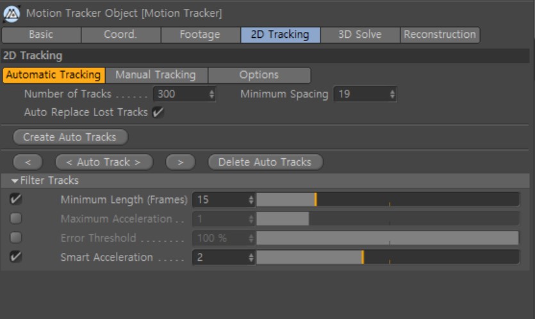Toggle the Smart Acceleration checkbox
The height and width of the screenshot is (319, 535).
click(x=15, y=257)
